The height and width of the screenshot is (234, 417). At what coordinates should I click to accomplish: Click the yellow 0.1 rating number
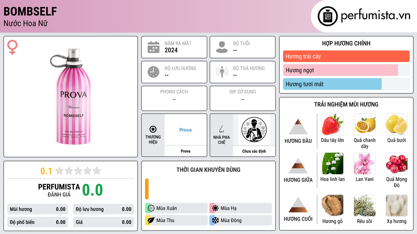click(x=46, y=171)
